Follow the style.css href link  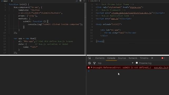[135, 7]
